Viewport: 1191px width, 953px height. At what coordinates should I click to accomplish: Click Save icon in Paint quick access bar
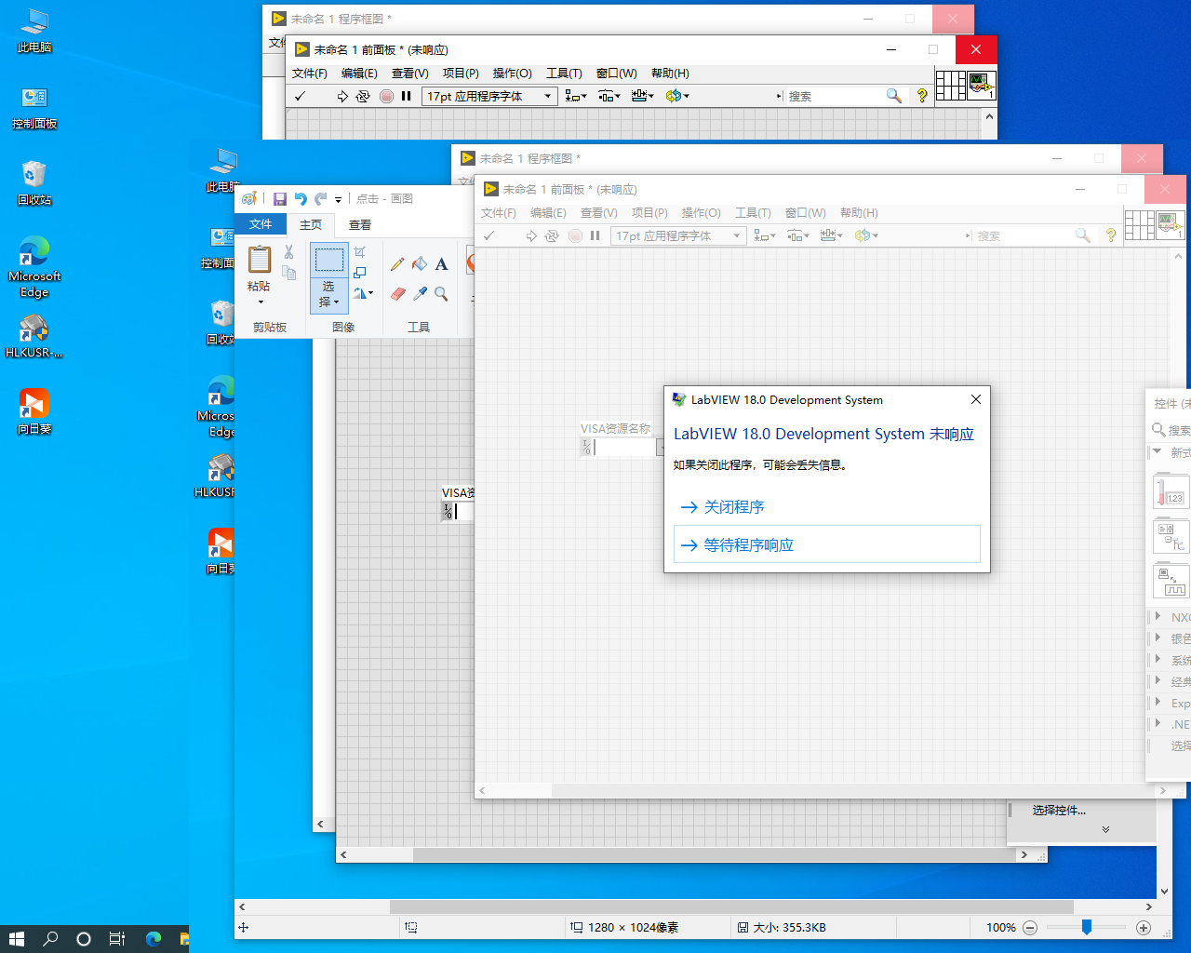point(279,198)
